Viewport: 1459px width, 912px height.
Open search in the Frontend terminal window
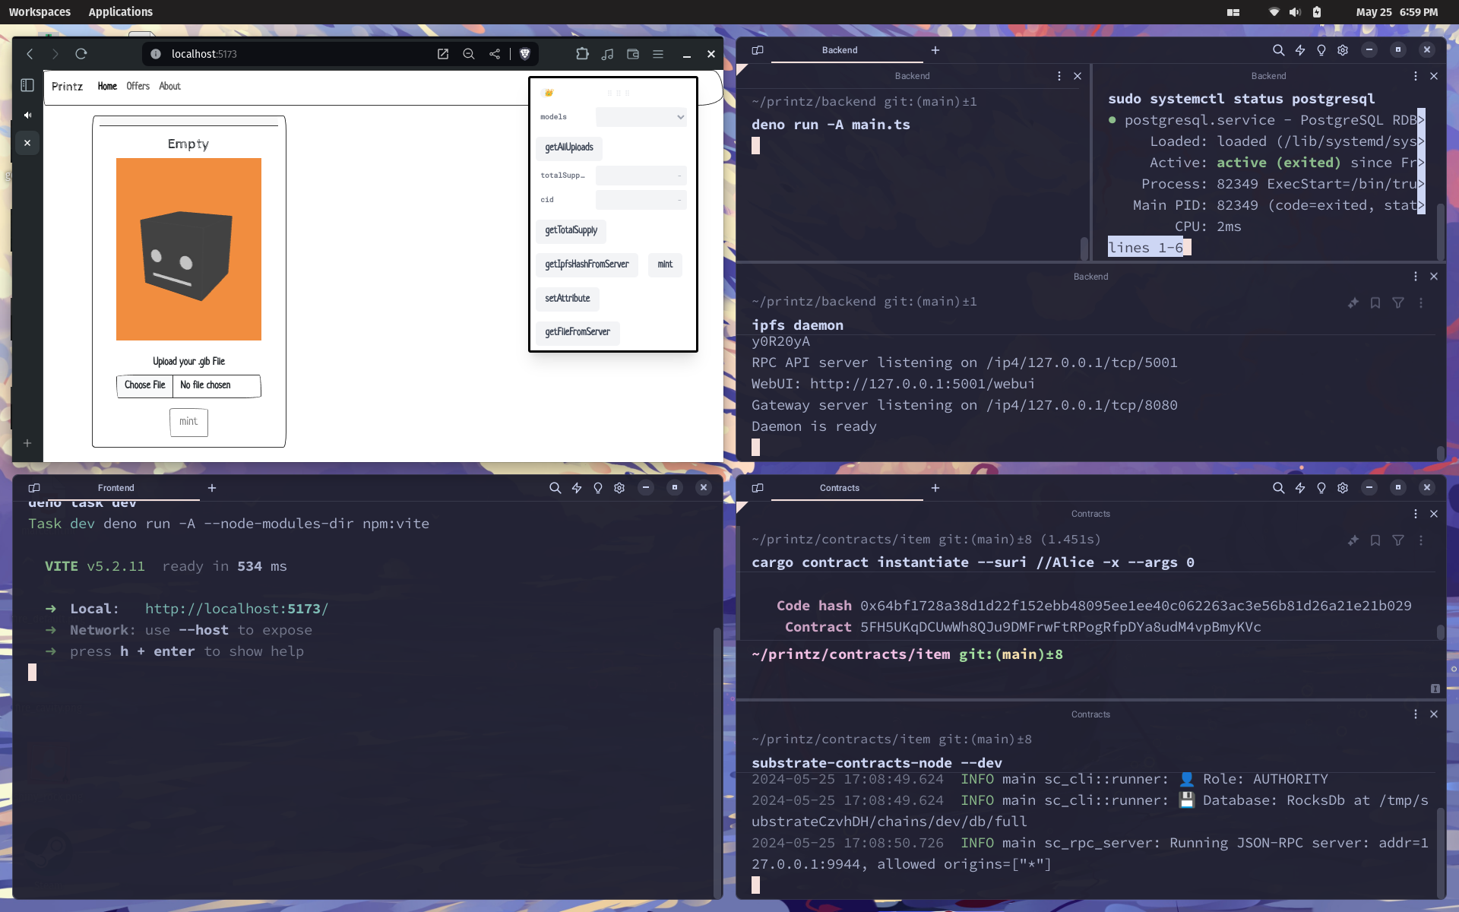[x=555, y=488]
